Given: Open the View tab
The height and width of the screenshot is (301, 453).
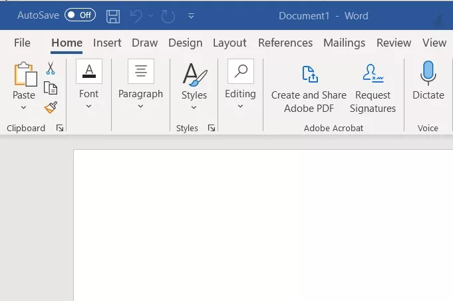Looking at the screenshot, I should pyautogui.click(x=434, y=43).
